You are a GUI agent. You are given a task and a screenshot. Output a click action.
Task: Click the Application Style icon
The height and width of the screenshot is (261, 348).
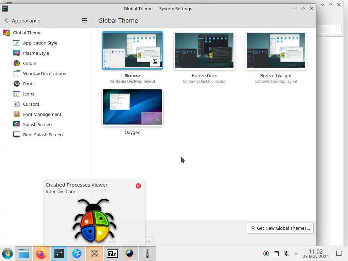[17, 43]
